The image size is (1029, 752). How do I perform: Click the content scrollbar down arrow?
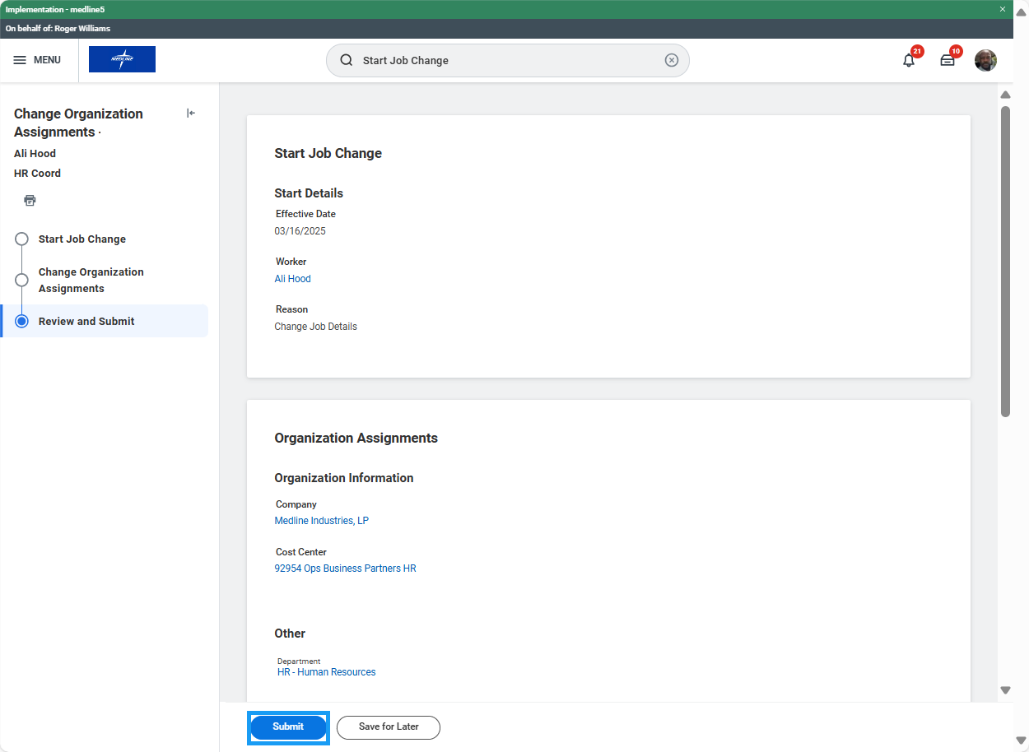[1005, 689]
